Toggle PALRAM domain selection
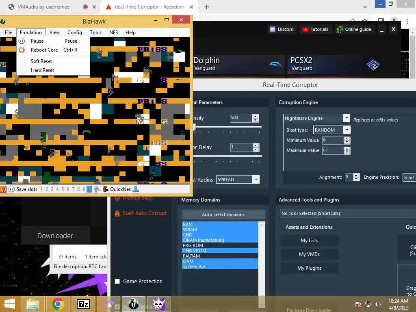 [220, 256]
